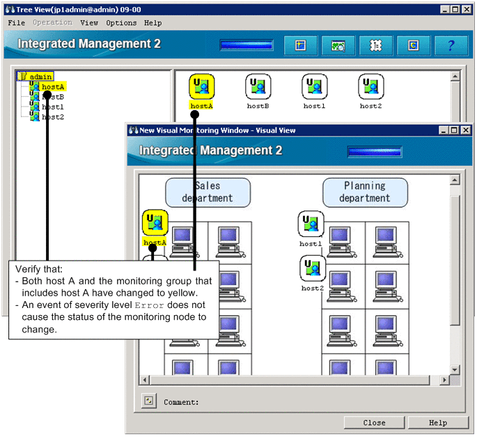Viewport: 477px width, 437px height.
Task: Click the Tree View details scroll up arrow
Action: [x=455, y=76]
